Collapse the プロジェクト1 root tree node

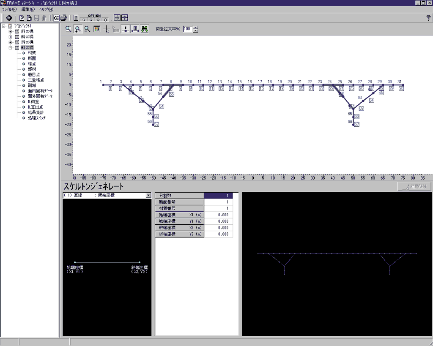pyautogui.click(x=4, y=26)
